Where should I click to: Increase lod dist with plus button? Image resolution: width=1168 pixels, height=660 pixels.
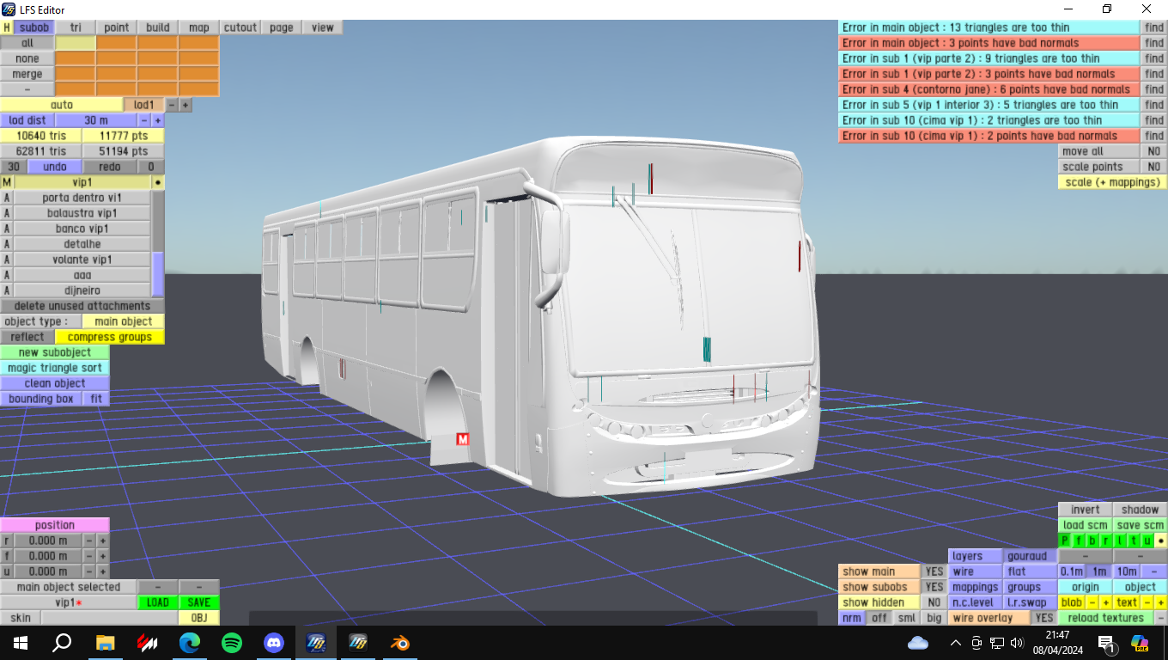pos(158,120)
